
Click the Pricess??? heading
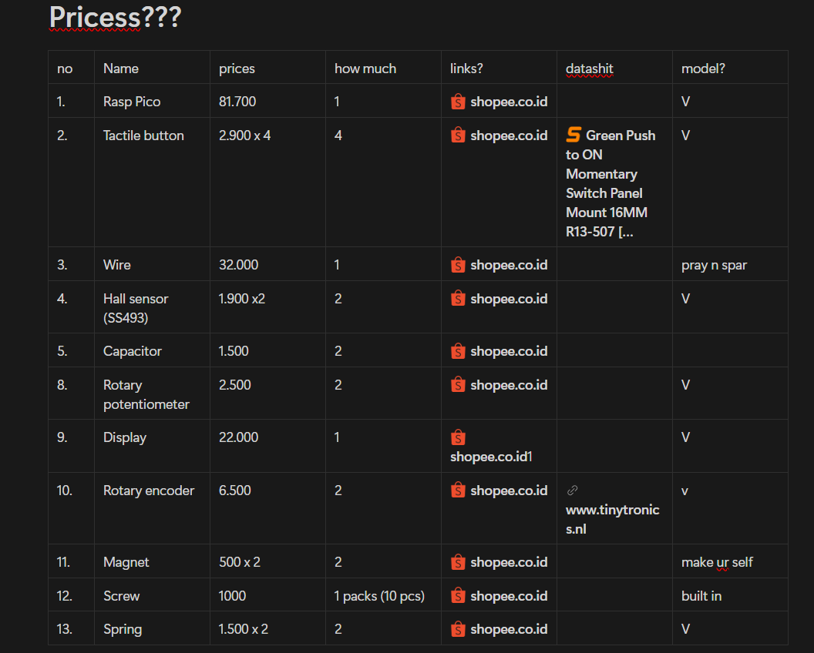(x=115, y=17)
